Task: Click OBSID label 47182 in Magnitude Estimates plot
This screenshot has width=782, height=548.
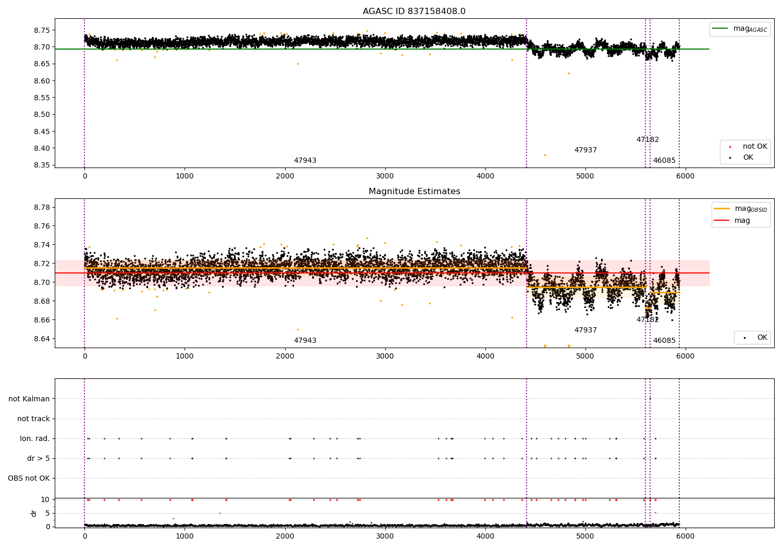Action: (x=647, y=320)
